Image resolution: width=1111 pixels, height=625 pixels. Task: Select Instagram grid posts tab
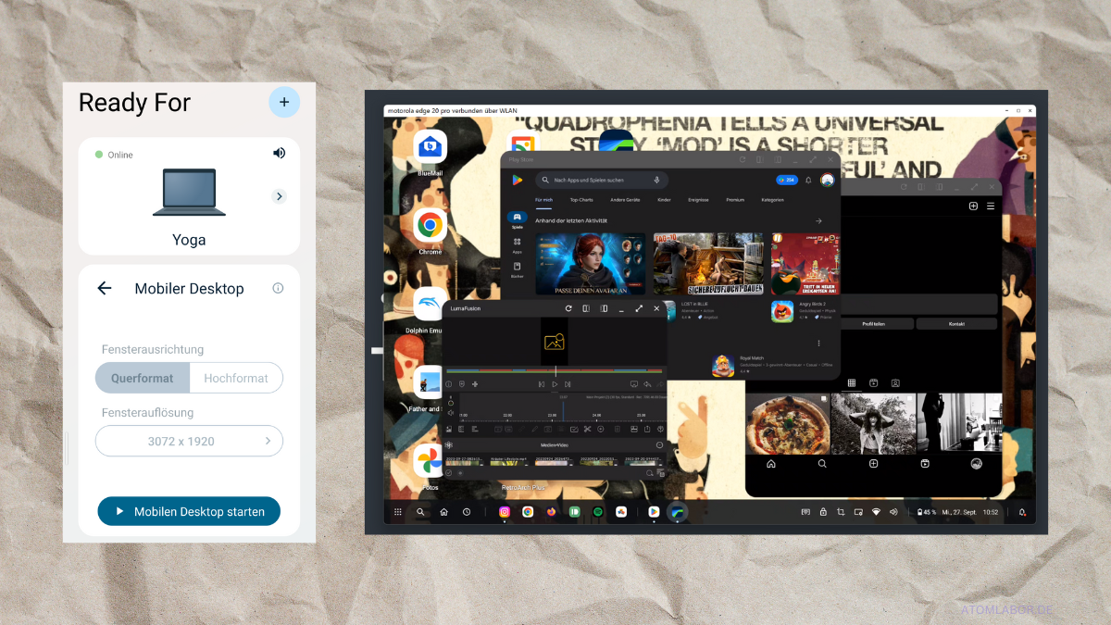851,382
